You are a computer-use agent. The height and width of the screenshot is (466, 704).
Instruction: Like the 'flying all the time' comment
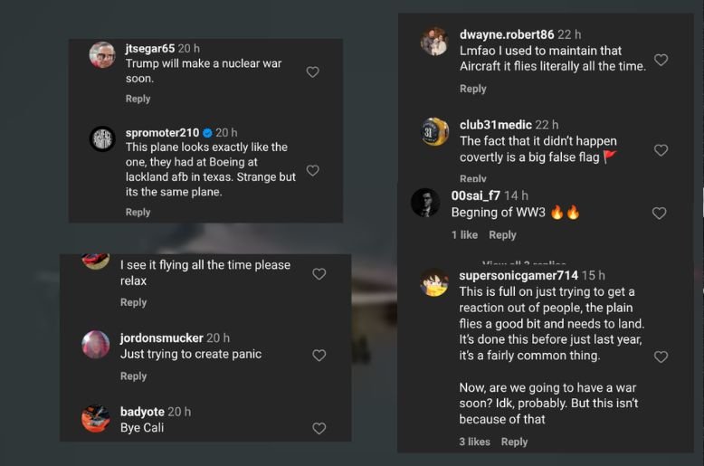coord(319,274)
